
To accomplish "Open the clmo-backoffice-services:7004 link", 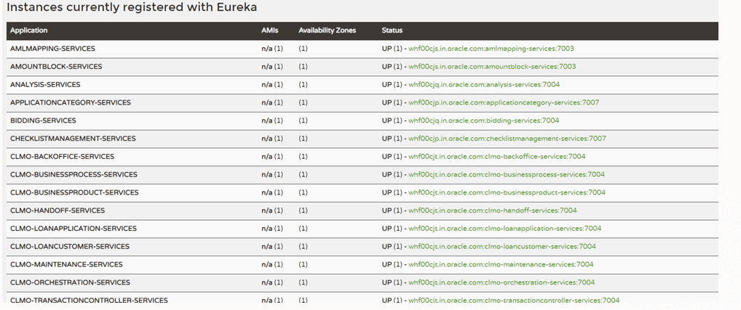I will (496, 157).
